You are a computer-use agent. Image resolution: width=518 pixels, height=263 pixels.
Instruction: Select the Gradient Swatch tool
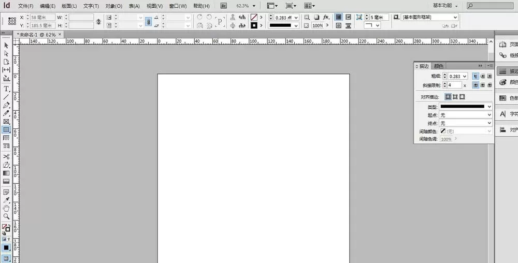6,173
